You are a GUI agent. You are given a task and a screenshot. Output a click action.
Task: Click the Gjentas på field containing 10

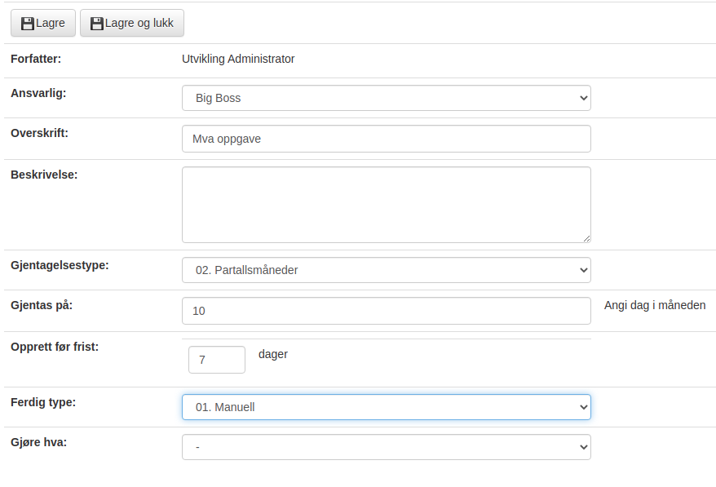coord(387,311)
